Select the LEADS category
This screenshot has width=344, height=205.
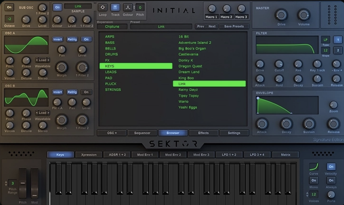pos(111,72)
